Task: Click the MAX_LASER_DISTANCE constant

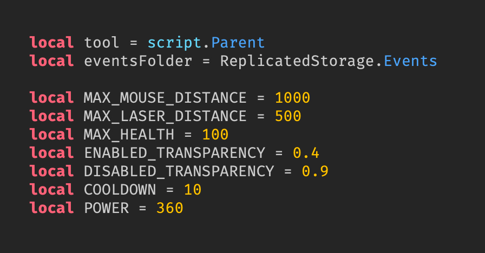Action: point(165,116)
